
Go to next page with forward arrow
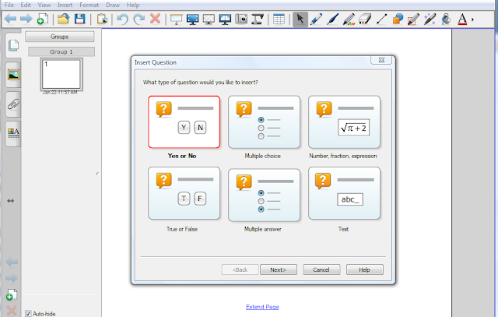coord(26,19)
